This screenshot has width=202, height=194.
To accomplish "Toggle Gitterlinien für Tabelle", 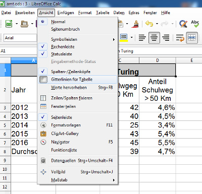I will (x=77, y=80).
